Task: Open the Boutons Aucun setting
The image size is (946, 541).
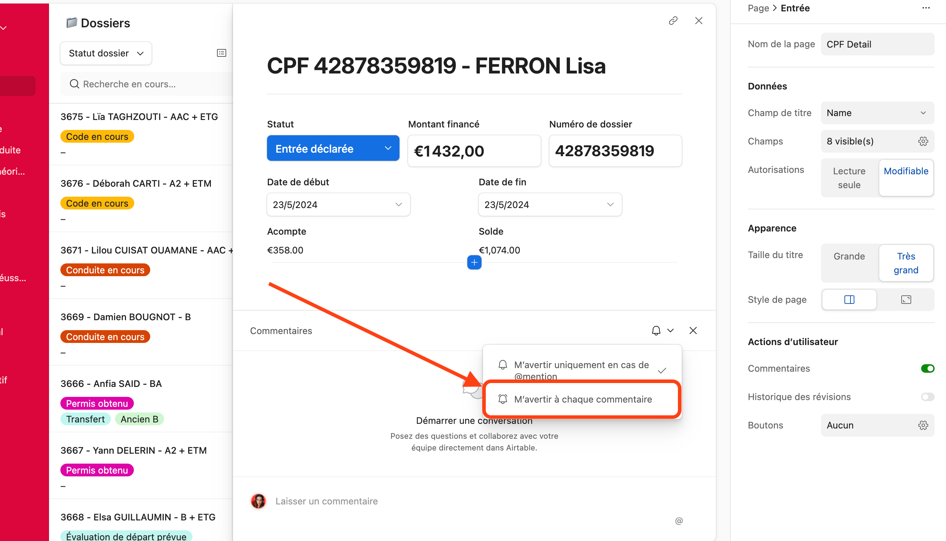Action: coord(877,425)
